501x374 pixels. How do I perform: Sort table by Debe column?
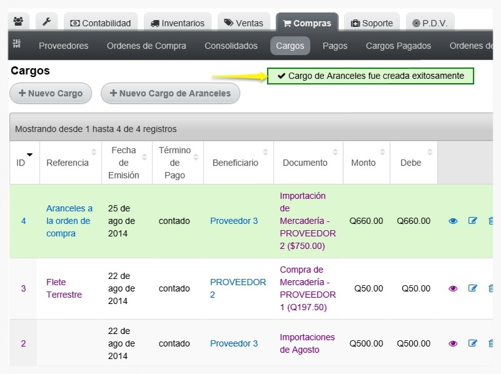(x=414, y=163)
